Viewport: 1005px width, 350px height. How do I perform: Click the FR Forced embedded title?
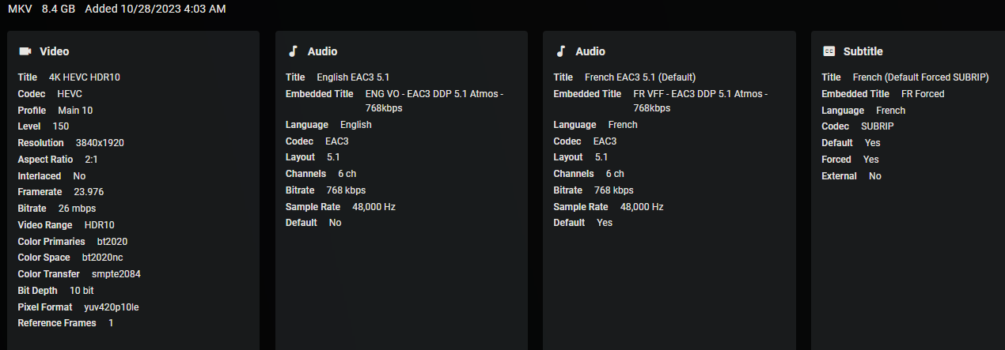(x=923, y=94)
